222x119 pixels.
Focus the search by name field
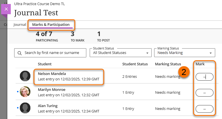(54, 53)
